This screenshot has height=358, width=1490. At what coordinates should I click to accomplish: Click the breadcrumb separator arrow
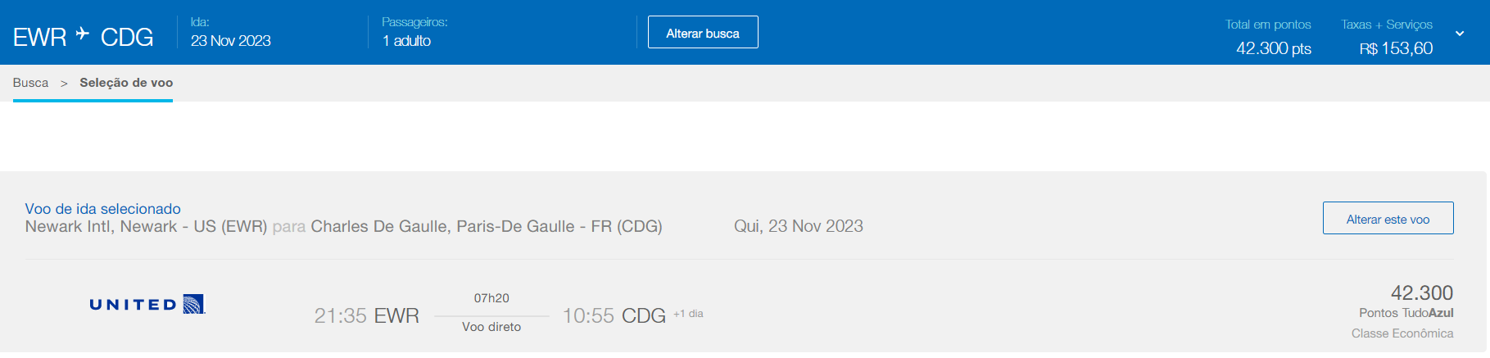[x=64, y=84]
